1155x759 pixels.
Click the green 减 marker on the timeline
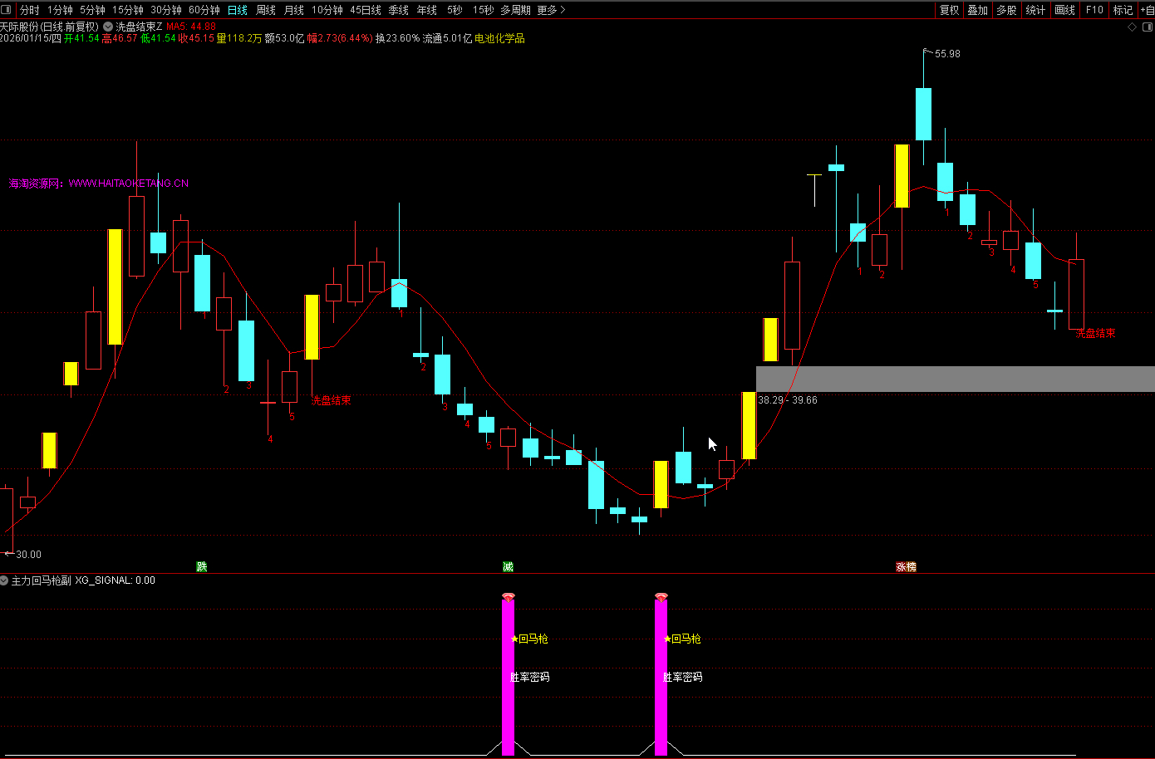click(508, 566)
